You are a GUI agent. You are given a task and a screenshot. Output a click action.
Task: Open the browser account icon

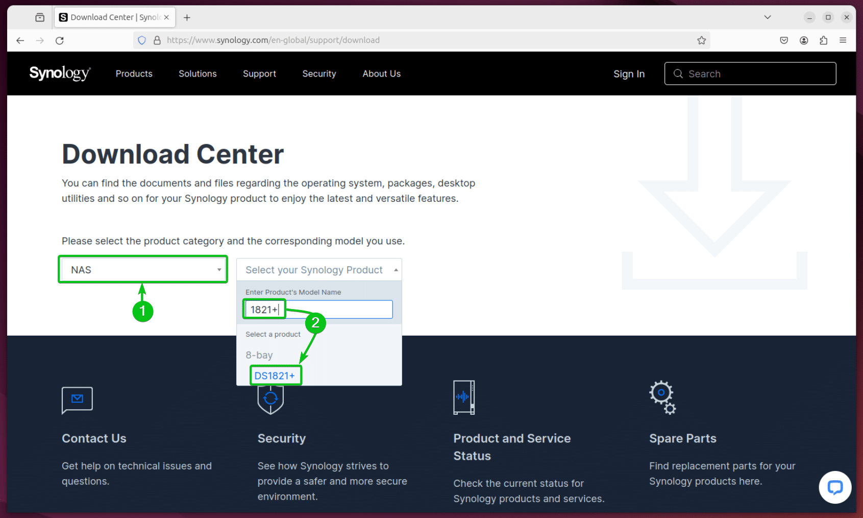804,40
